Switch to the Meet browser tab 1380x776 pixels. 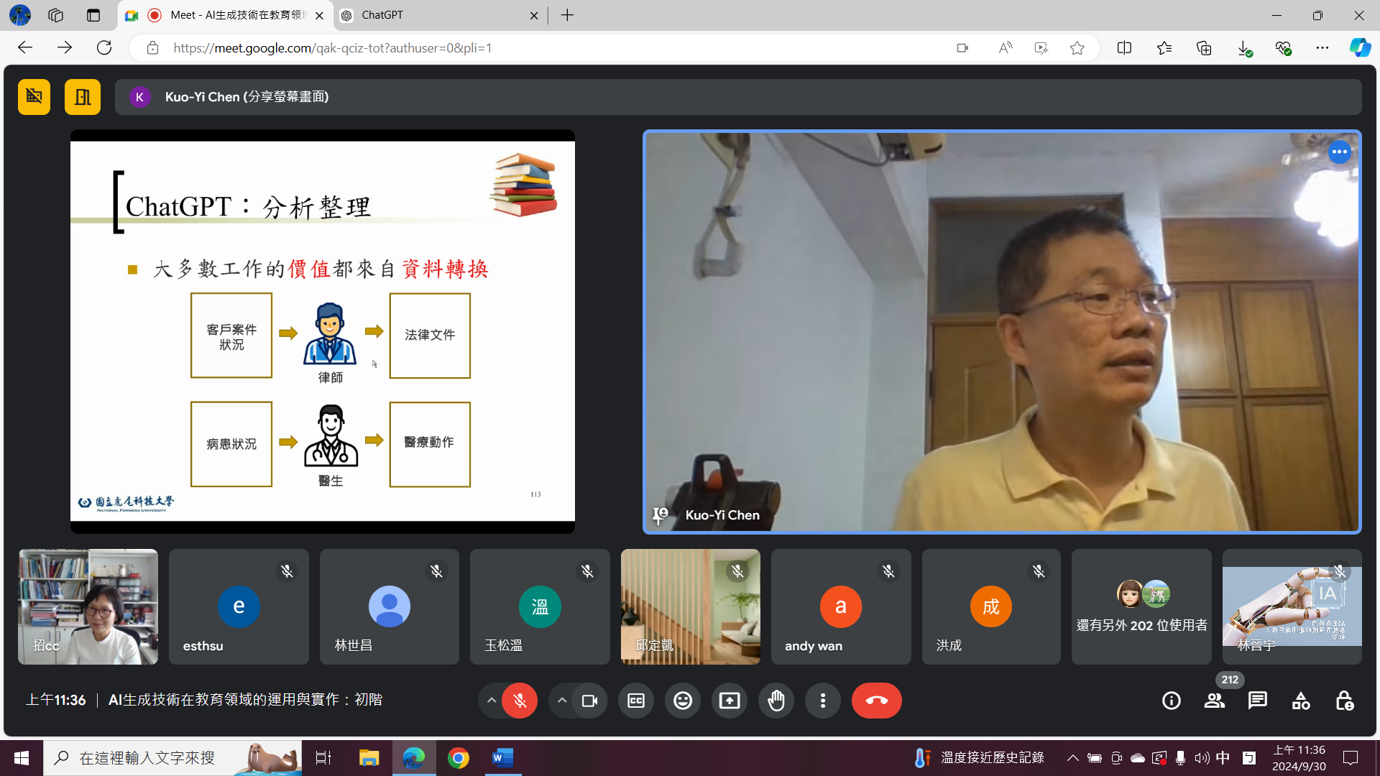(226, 15)
